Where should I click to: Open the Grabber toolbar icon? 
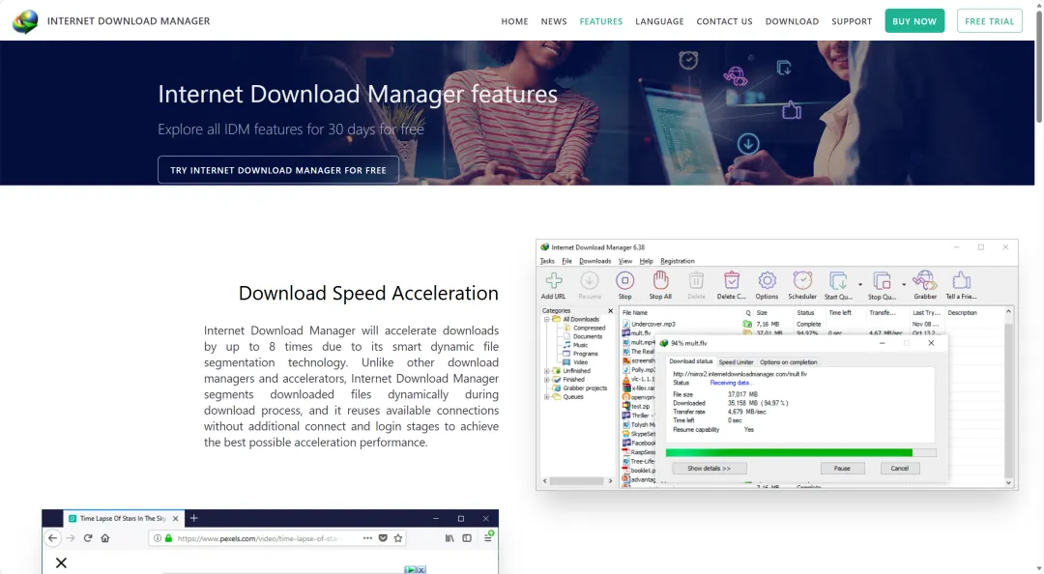pyautogui.click(x=925, y=286)
